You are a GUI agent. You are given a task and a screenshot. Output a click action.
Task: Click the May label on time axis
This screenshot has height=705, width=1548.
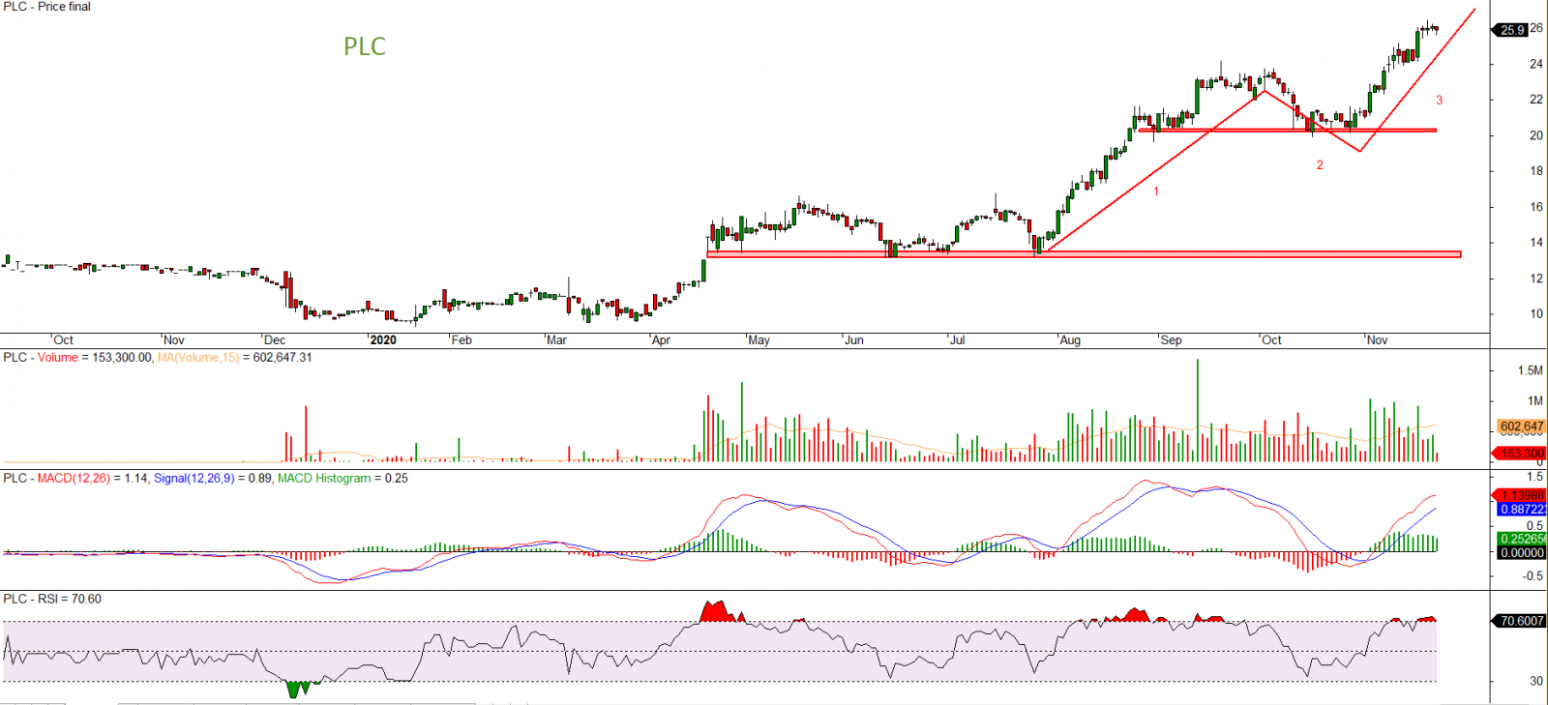[759, 340]
